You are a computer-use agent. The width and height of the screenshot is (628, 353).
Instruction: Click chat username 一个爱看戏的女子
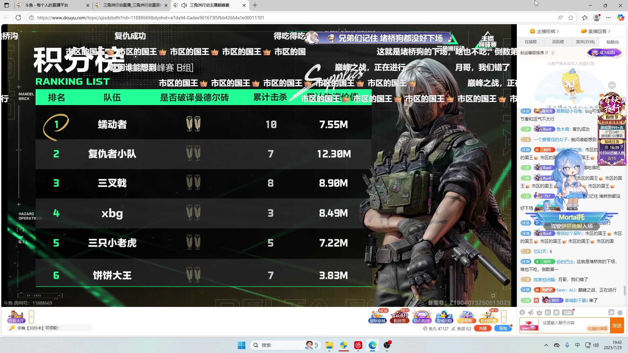(x=551, y=140)
